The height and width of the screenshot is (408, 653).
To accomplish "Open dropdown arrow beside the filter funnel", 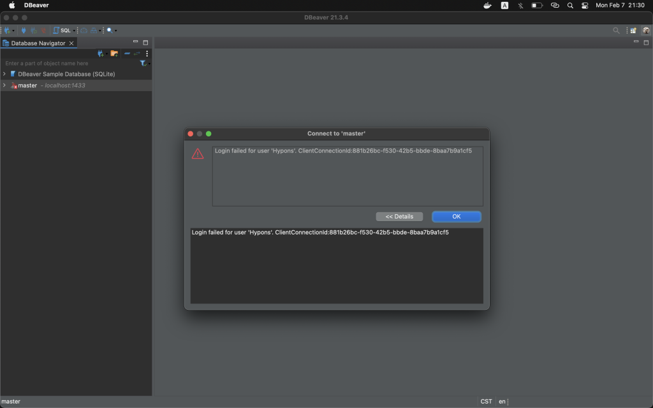I will click(x=149, y=64).
